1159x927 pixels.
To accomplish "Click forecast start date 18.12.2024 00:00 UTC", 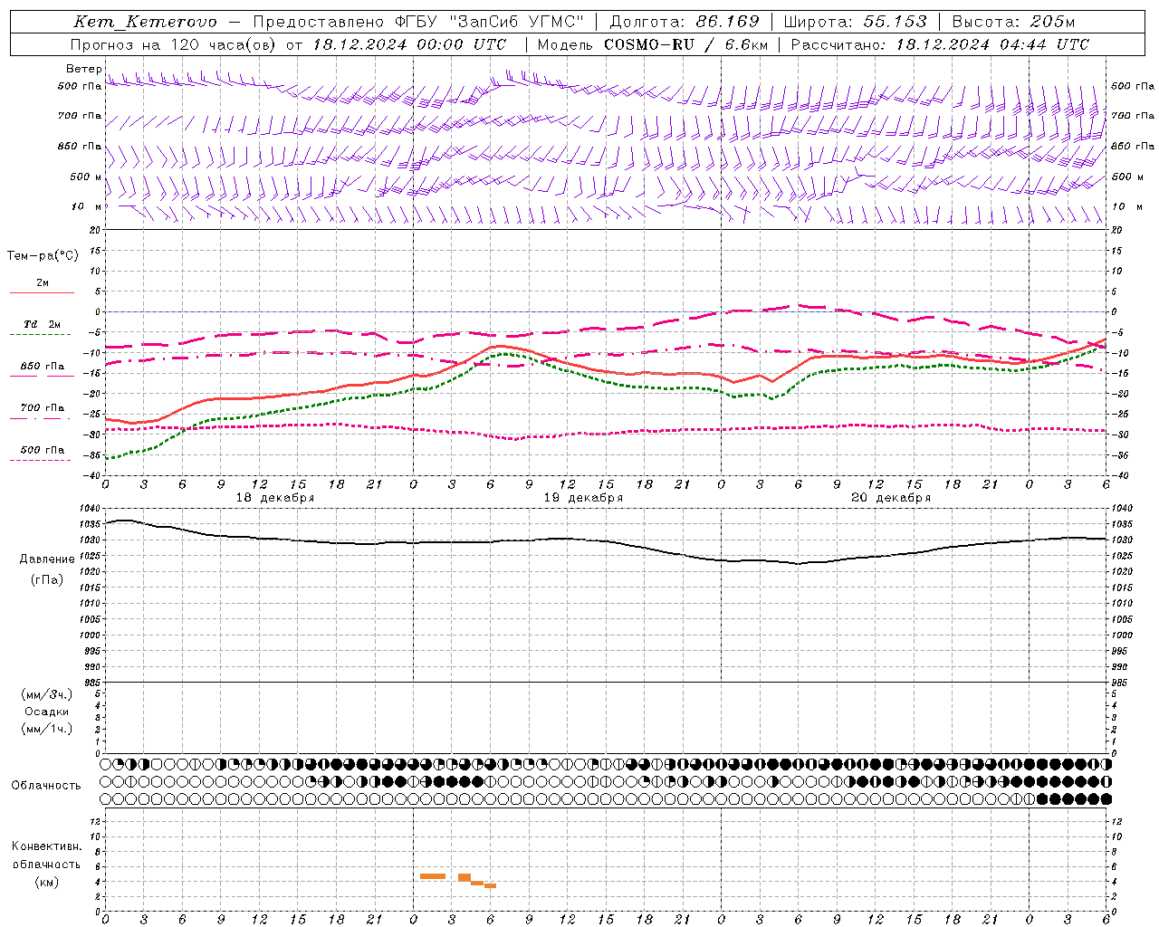I will [x=409, y=44].
